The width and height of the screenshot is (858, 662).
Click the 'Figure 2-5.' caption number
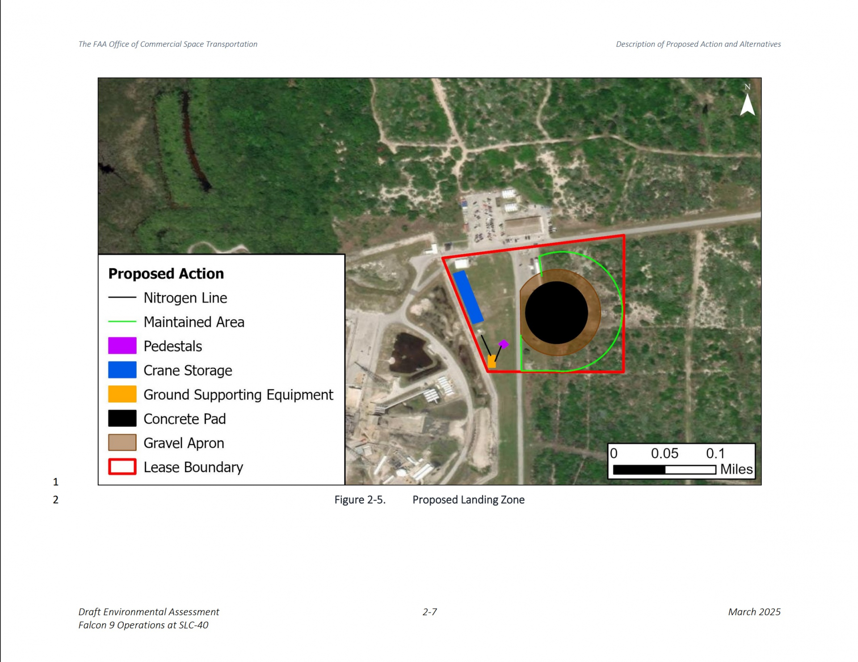(x=360, y=500)
